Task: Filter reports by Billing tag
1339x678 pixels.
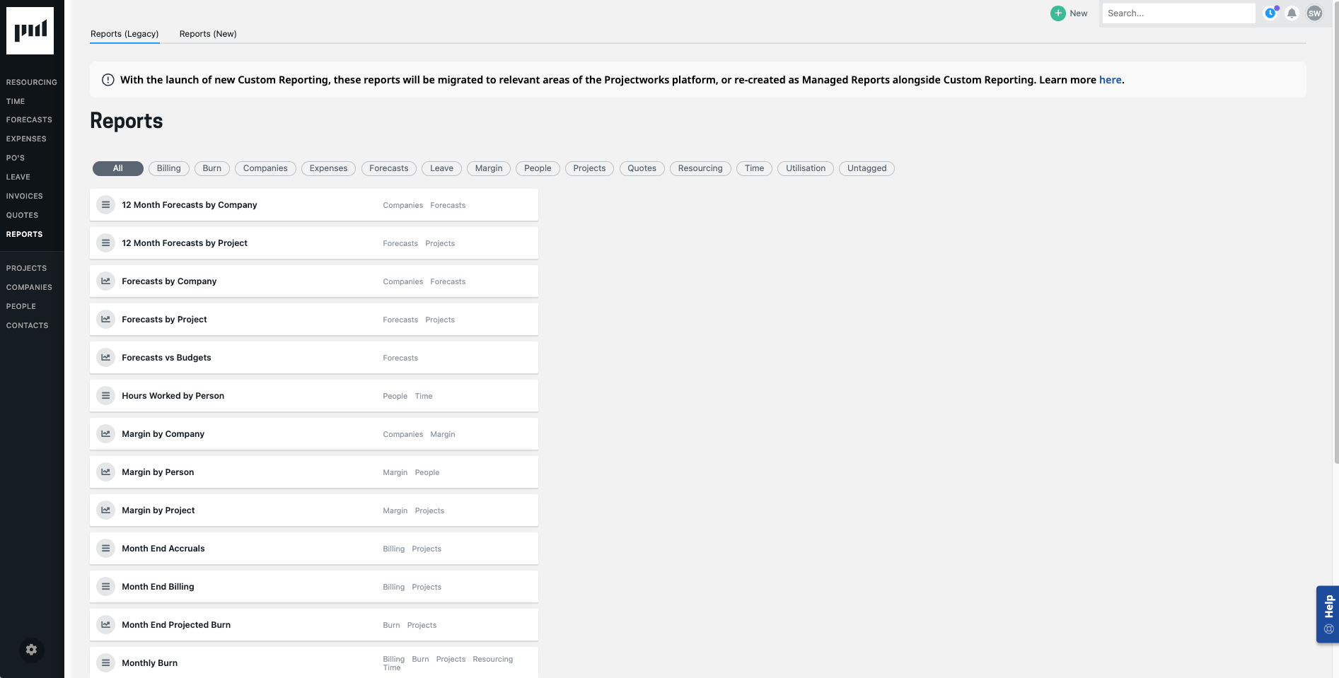Action: [x=169, y=168]
